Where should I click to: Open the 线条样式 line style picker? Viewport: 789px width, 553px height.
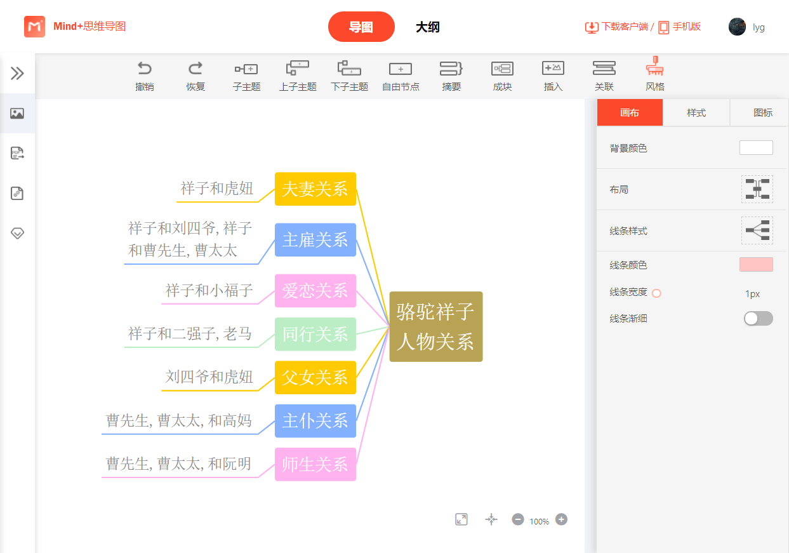point(757,230)
